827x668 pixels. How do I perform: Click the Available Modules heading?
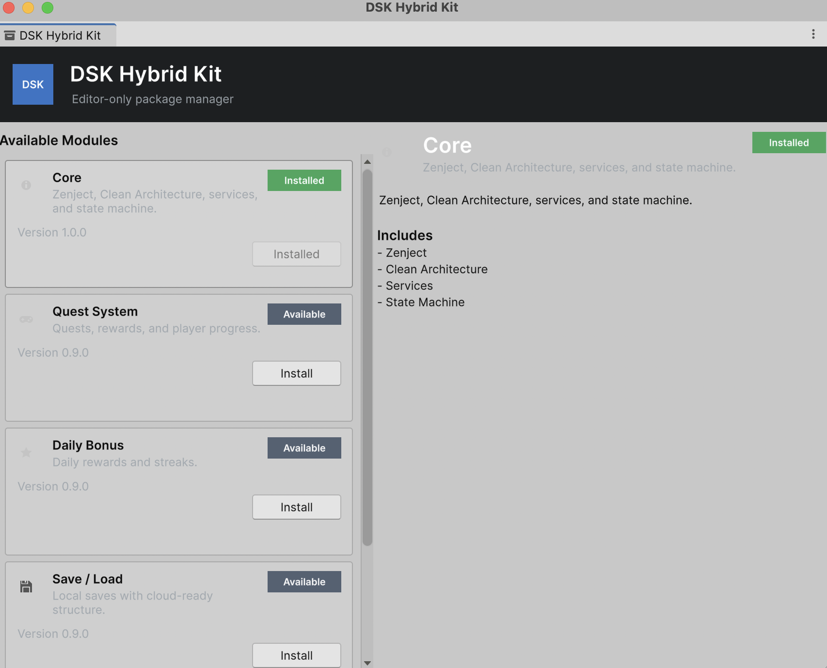(59, 141)
